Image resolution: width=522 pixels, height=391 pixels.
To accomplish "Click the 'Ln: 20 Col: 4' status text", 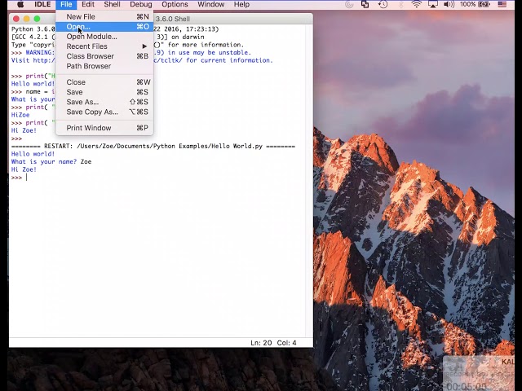I will point(273,343).
